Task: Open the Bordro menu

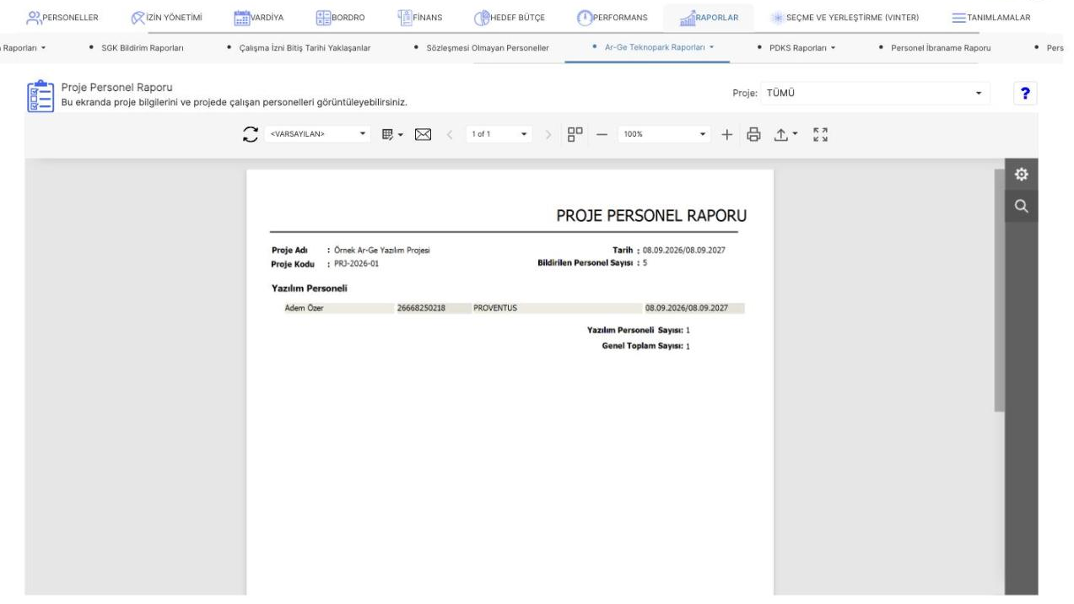Action: tap(341, 17)
